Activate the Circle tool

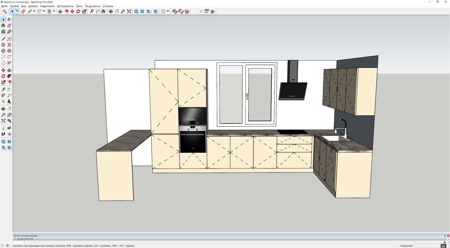click(3, 51)
